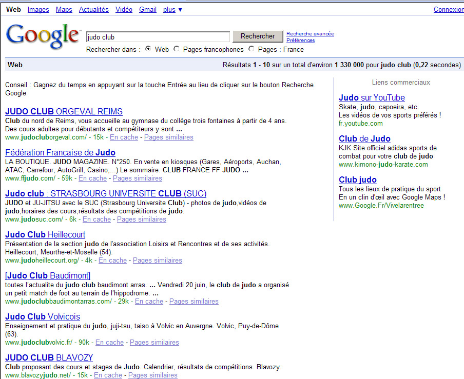The width and height of the screenshot is (464, 379).
Task: Open the Judo sur YouTube ad
Action: (372, 97)
